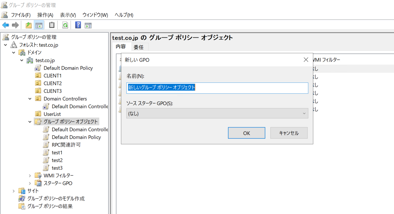This screenshot has height=214, width=394.
Task: Click the forward navigation arrow icon
Action: 15,25
